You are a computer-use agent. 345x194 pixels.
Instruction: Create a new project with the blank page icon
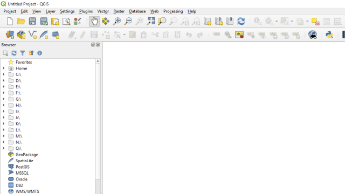pyautogui.click(x=10, y=22)
